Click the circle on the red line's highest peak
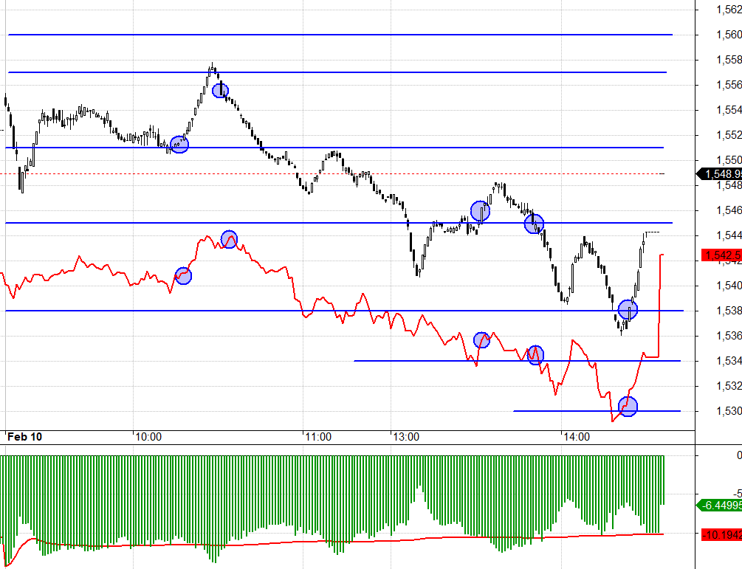 click(230, 239)
